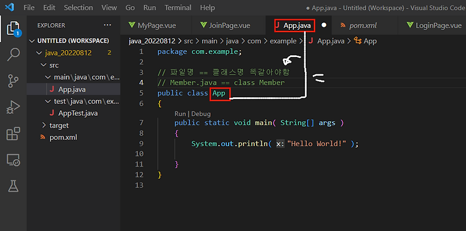This screenshot has width=466, height=231.
Task: Collapse the java_20220812 folder
Action: coord(73,53)
